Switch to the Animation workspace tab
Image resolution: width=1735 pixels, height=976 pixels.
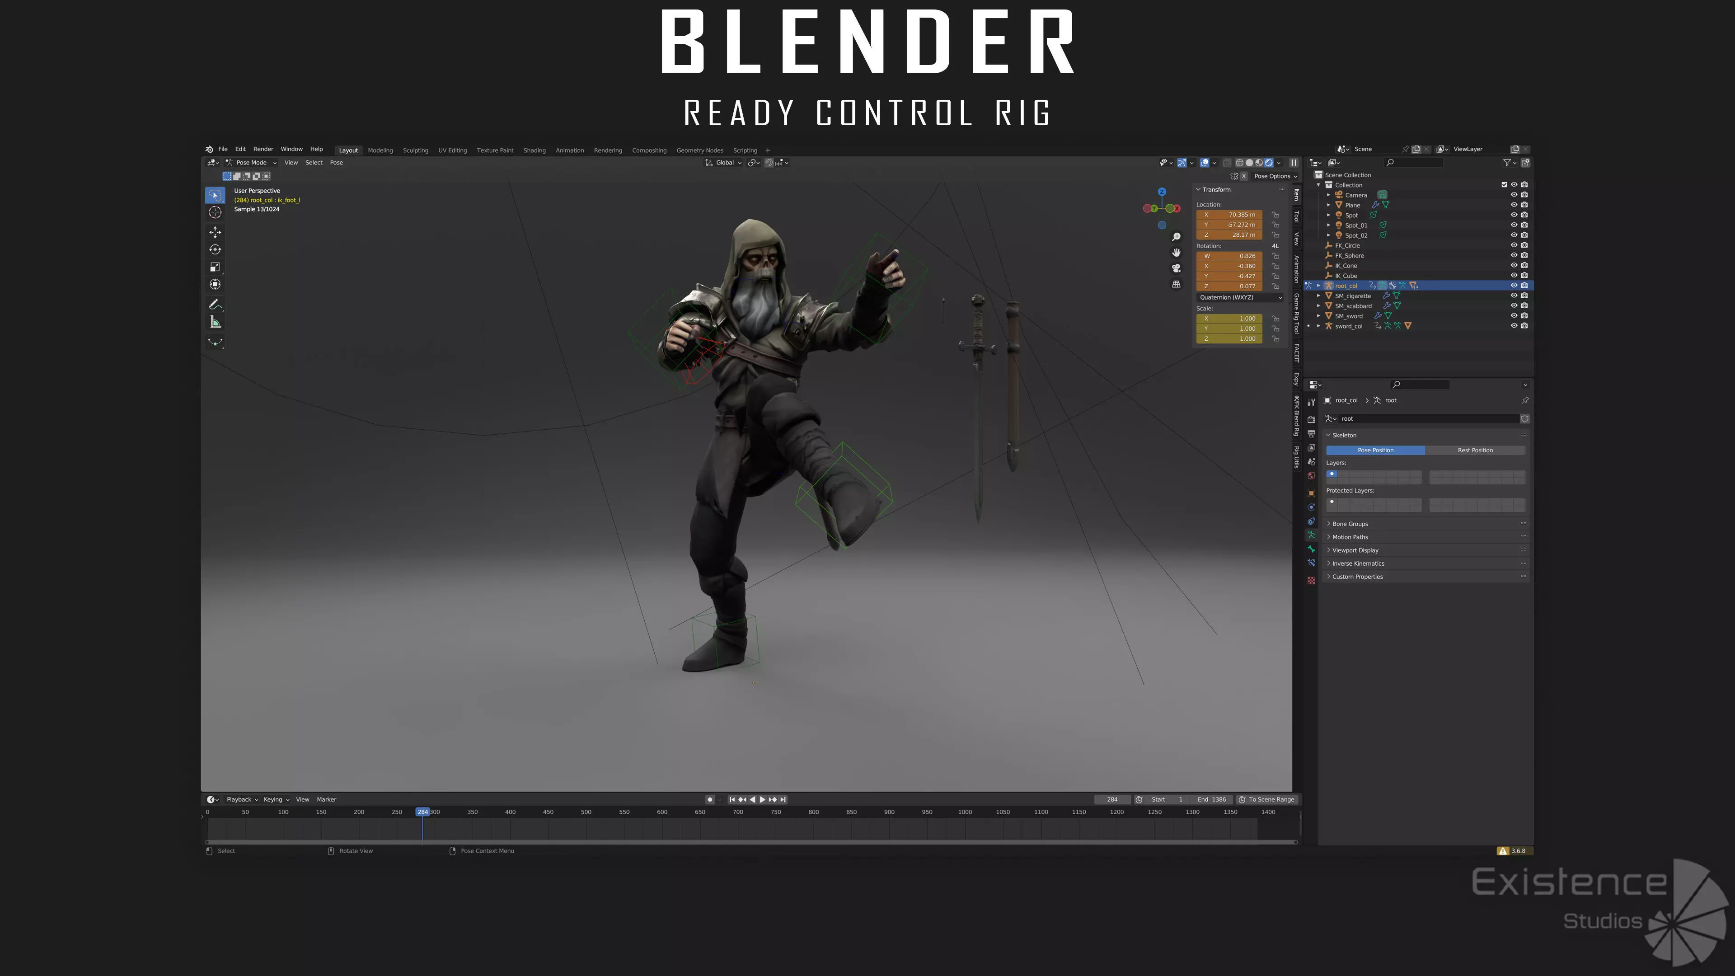click(569, 151)
